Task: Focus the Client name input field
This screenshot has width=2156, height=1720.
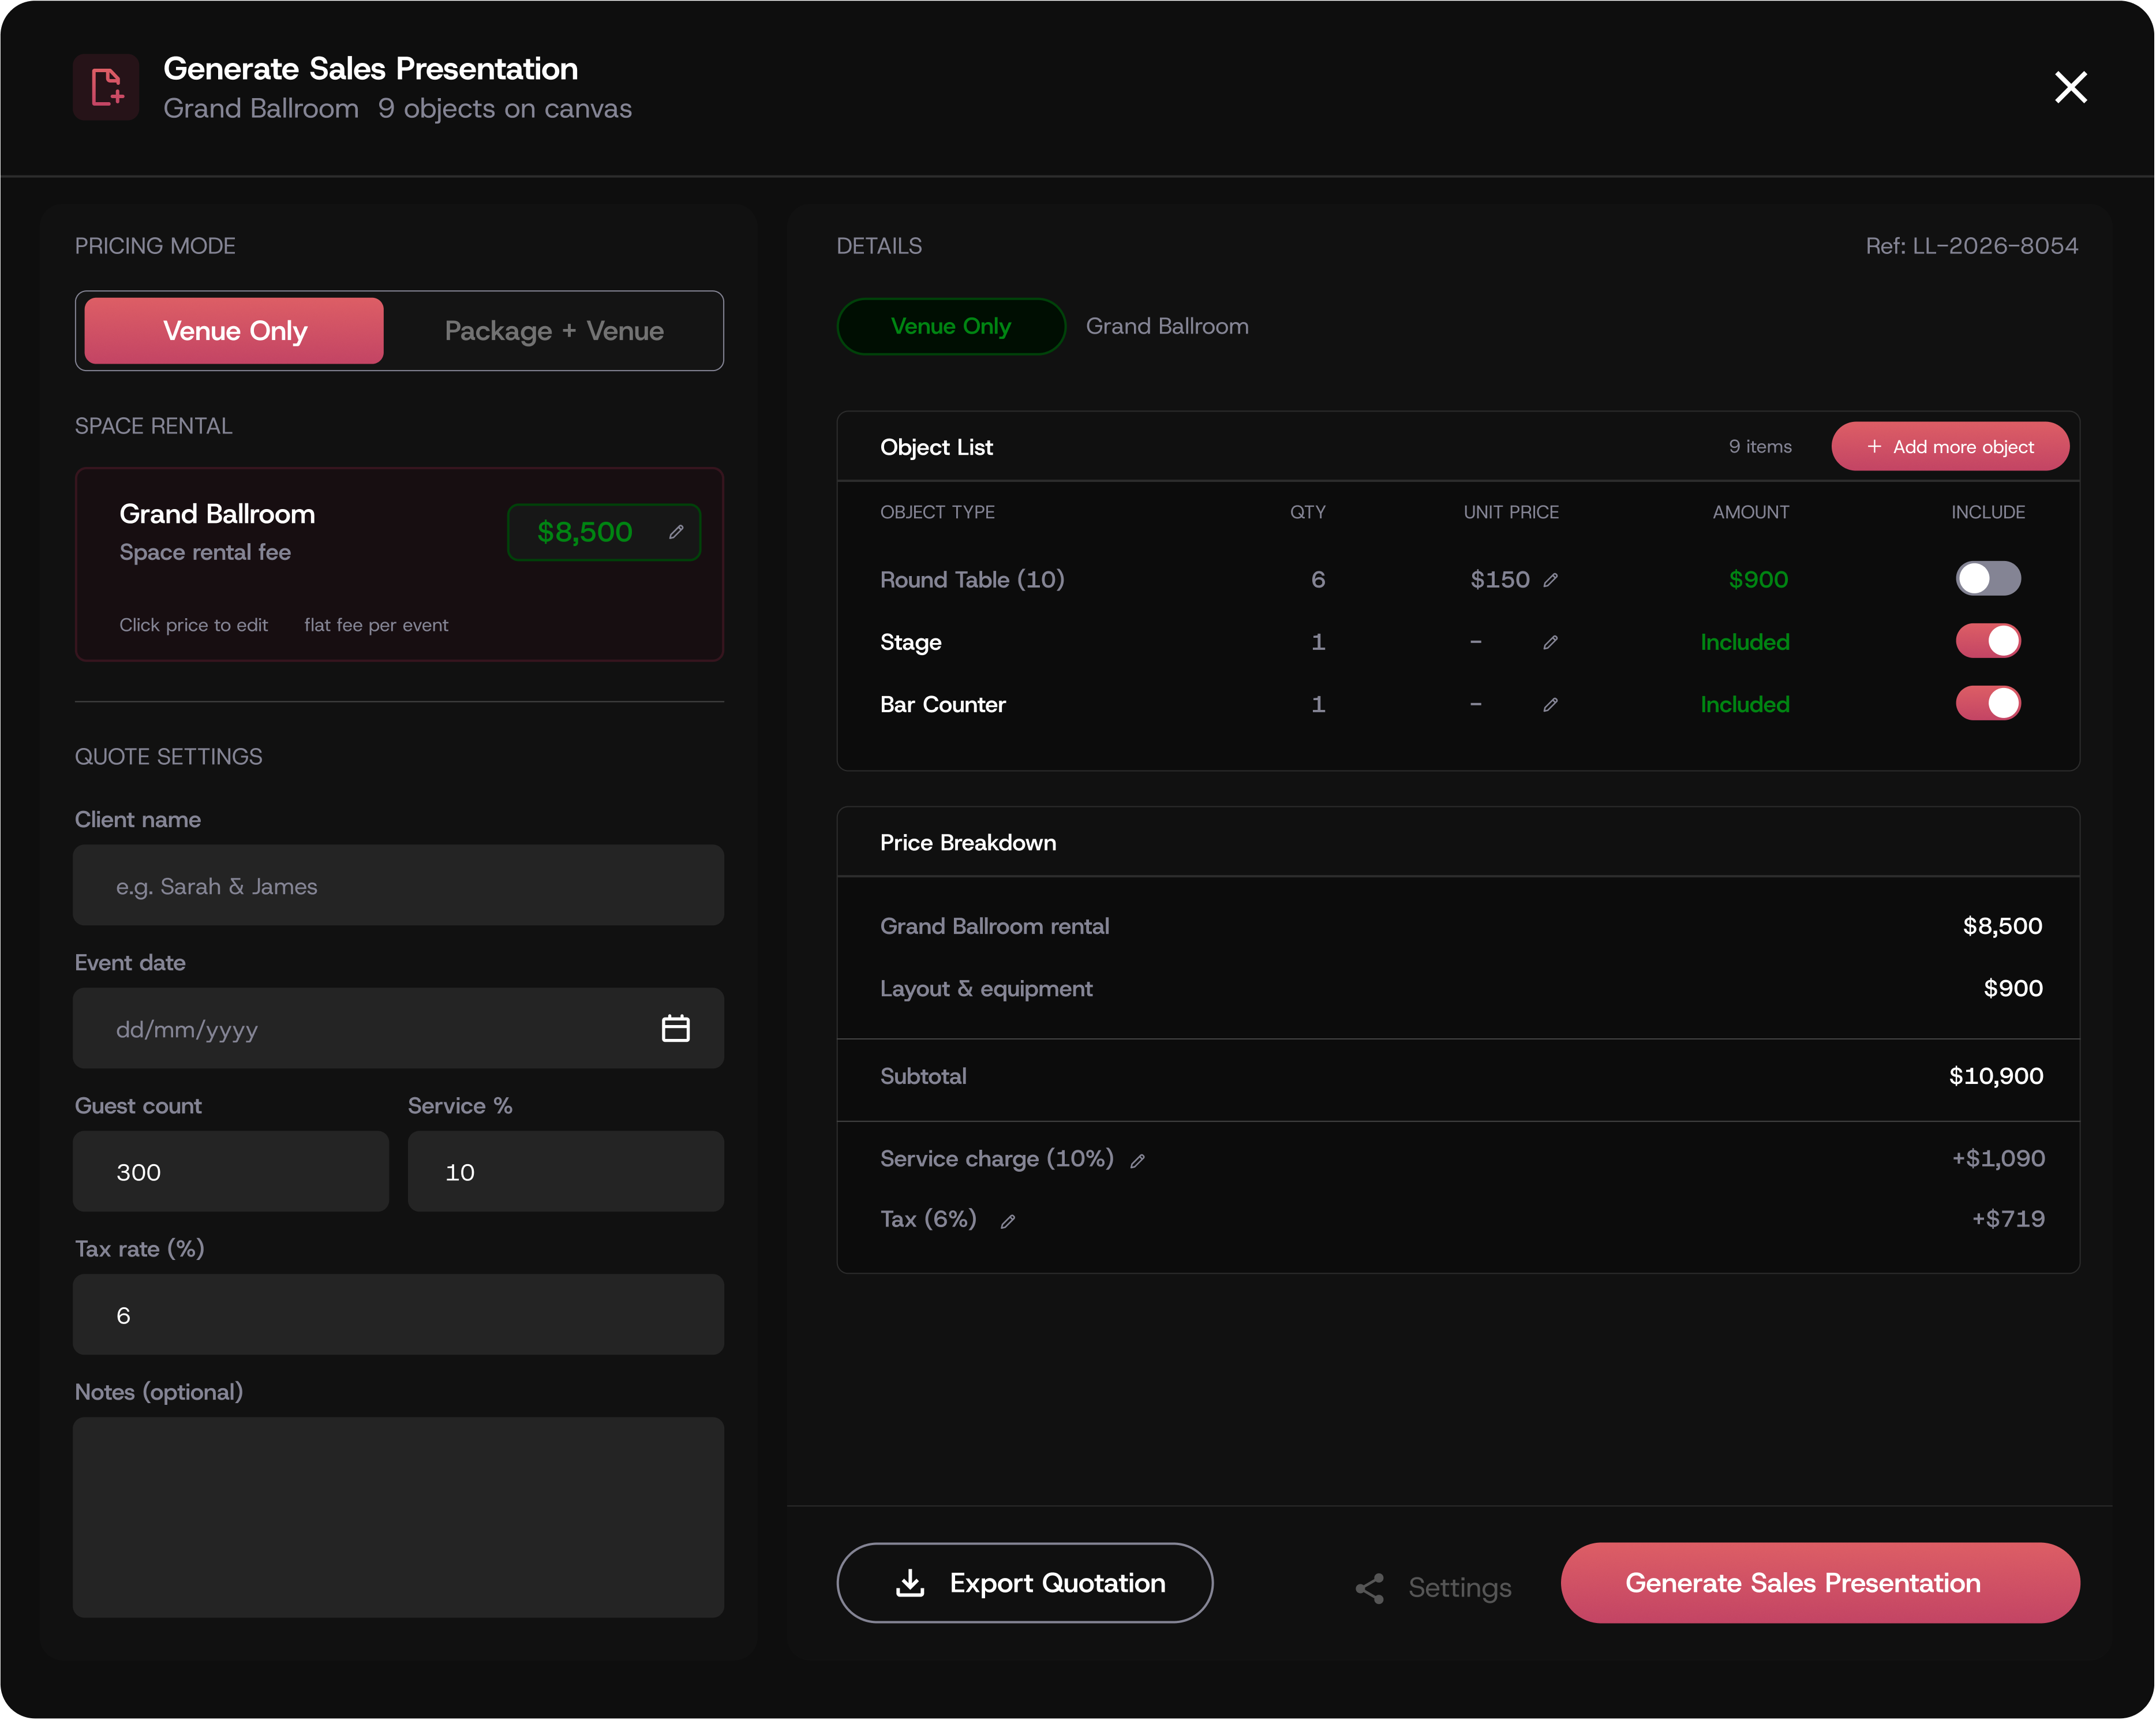Action: [398, 886]
